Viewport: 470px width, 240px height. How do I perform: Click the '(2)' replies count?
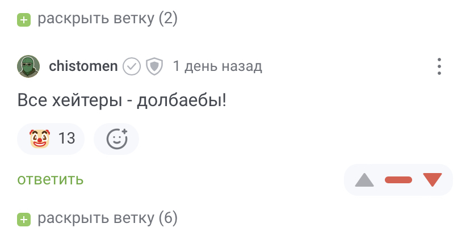coord(168,19)
